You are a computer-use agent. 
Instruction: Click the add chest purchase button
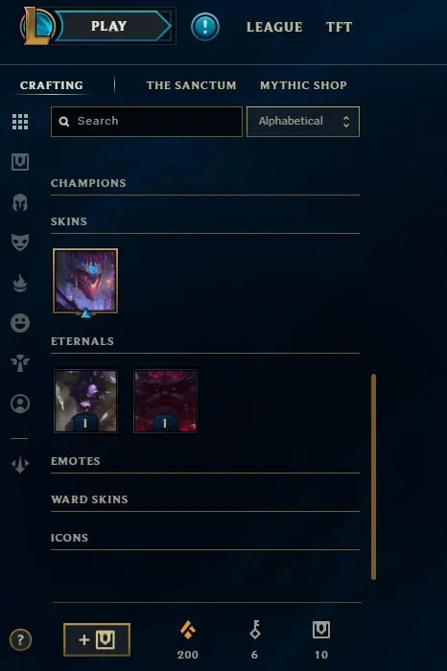coord(97,639)
